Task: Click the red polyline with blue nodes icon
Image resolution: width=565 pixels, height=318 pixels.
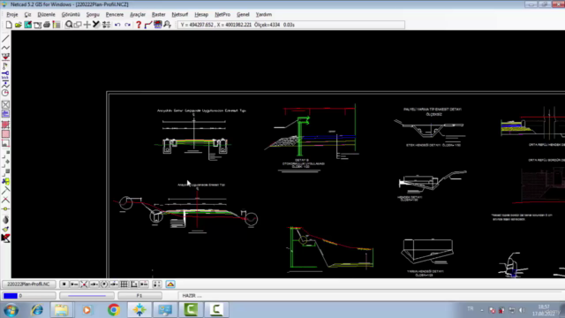Action: click(x=148, y=25)
